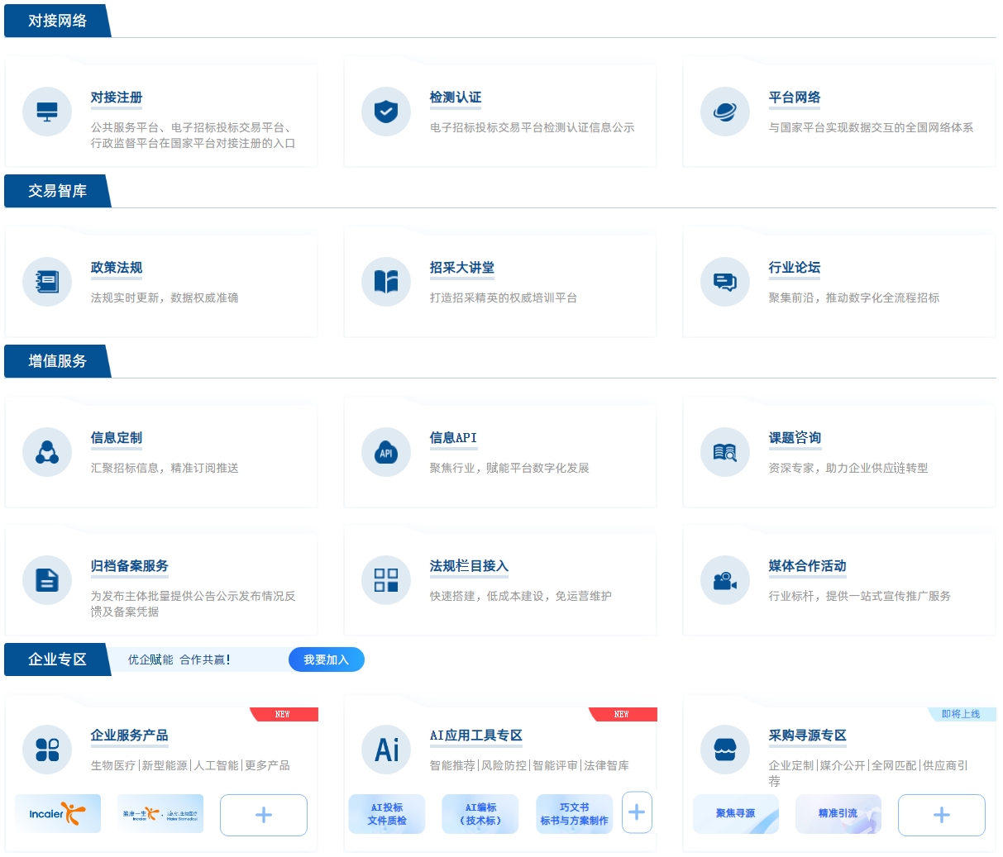
Task: Expand more tools with the AI专区 plus button
Action: pos(637,812)
